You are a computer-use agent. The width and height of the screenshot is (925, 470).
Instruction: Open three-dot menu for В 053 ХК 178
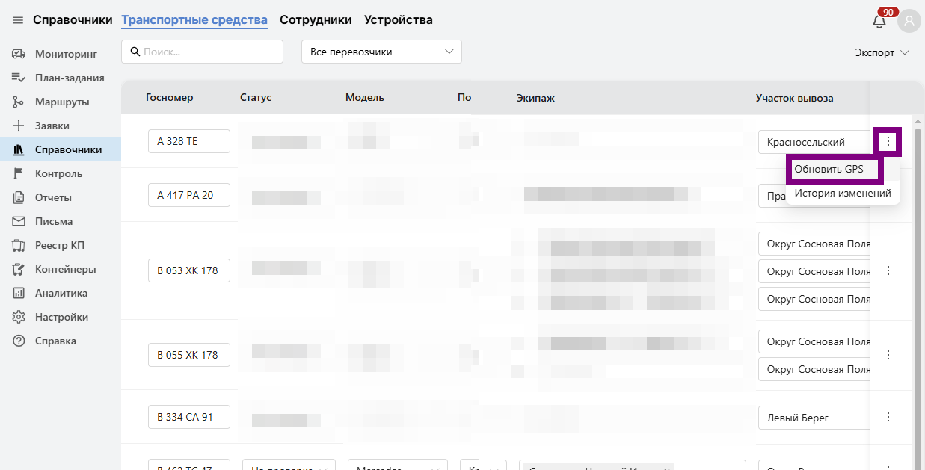tap(888, 270)
